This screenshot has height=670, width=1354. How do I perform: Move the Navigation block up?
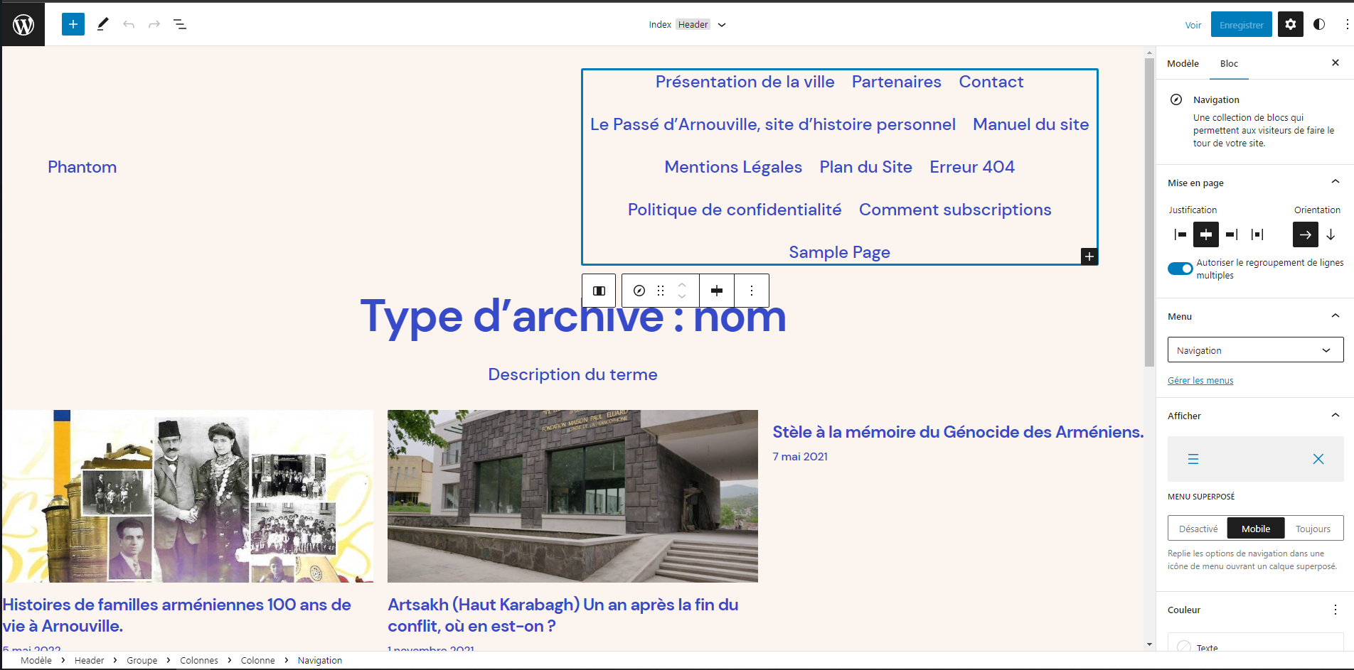682,284
